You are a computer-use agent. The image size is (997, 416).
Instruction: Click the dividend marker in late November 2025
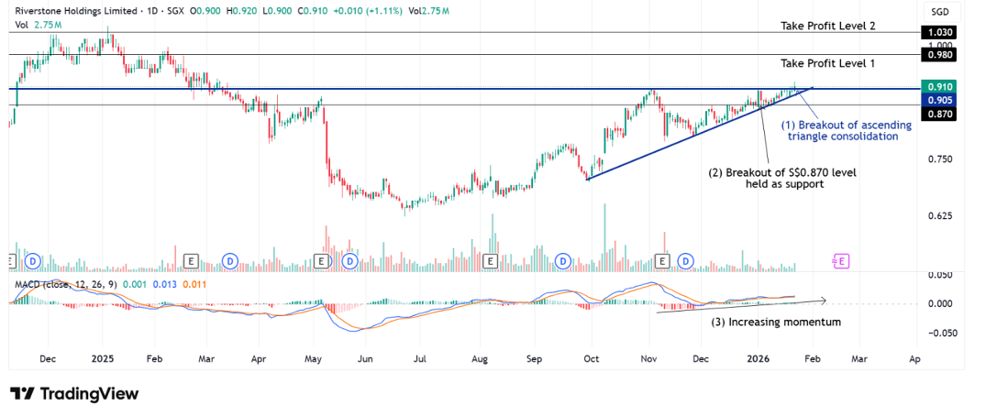684,261
